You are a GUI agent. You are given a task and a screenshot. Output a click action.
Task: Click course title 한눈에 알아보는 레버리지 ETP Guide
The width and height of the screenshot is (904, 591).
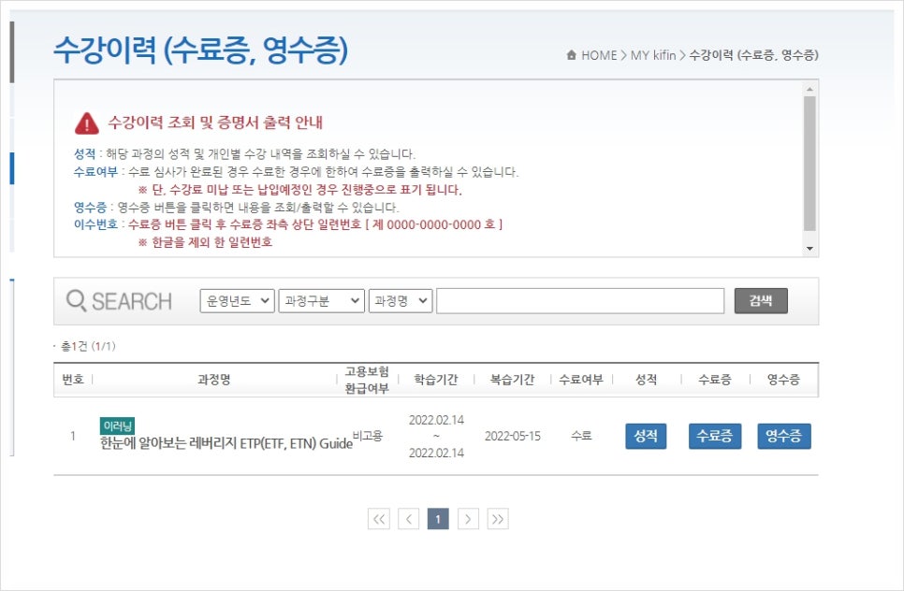pyautogui.click(x=226, y=443)
